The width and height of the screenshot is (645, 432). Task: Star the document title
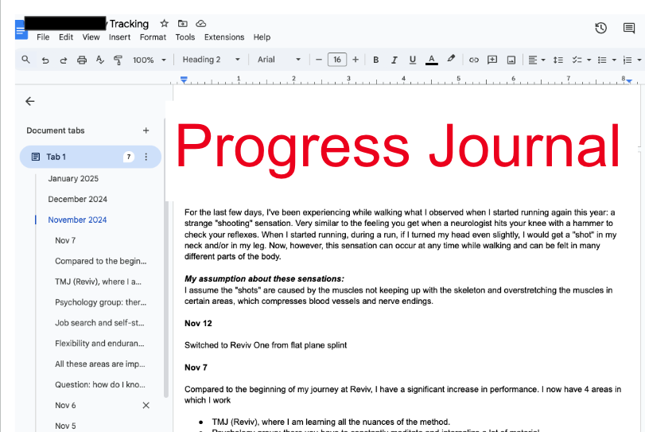coord(164,24)
